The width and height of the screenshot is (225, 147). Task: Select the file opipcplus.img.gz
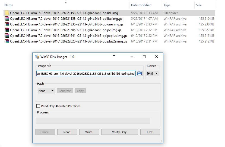tap(69, 36)
